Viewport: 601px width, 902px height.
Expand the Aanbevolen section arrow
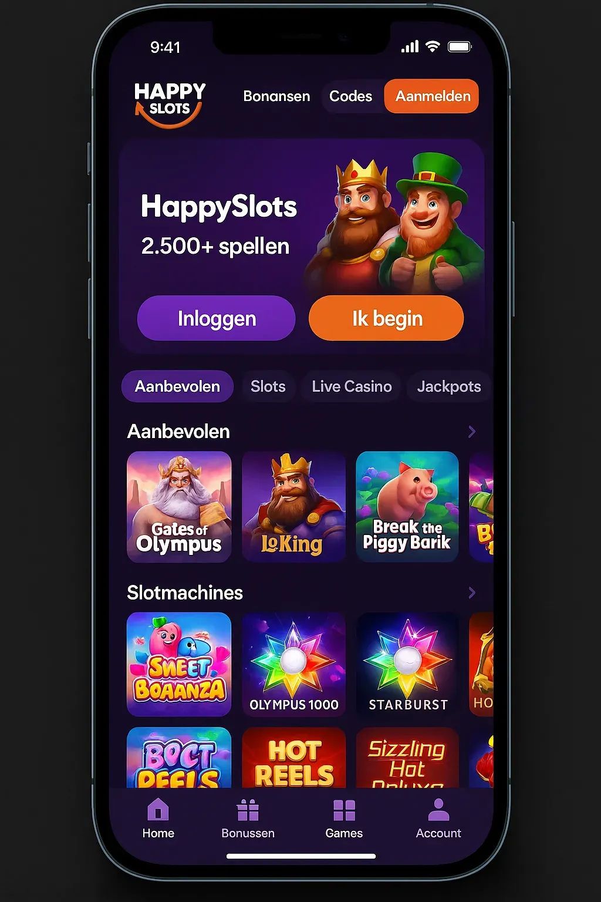[472, 432]
